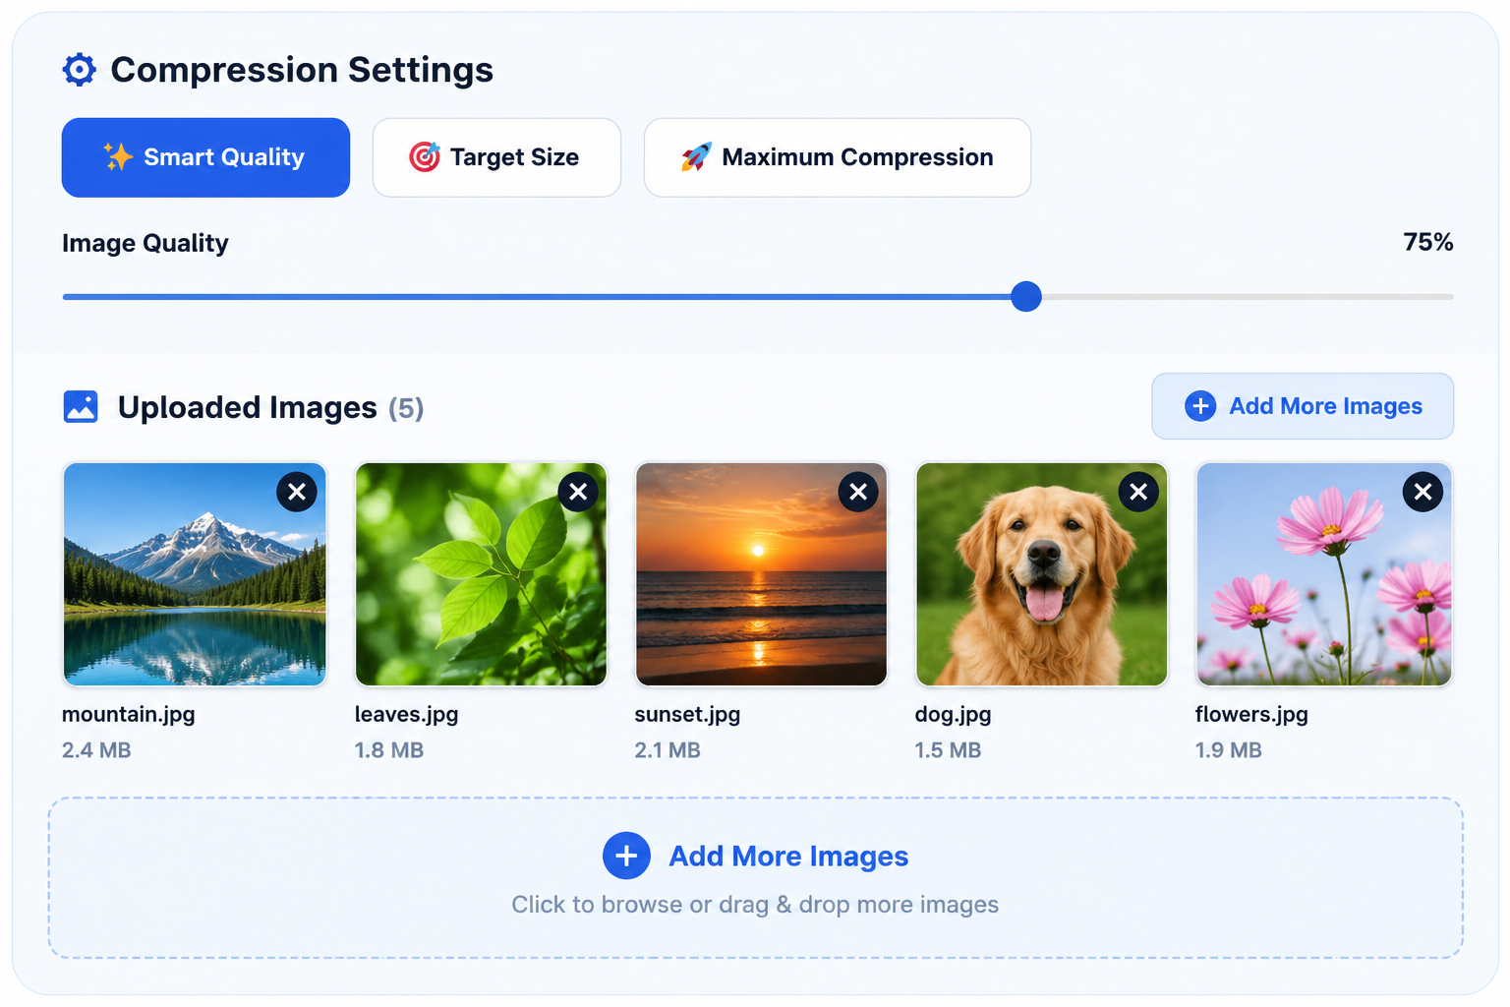Click the Image Quality slider handle
Image resolution: width=1510 pixels, height=1007 pixels.
pos(1026,296)
